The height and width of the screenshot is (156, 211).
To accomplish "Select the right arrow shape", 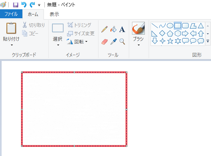I will pos(185,34).
